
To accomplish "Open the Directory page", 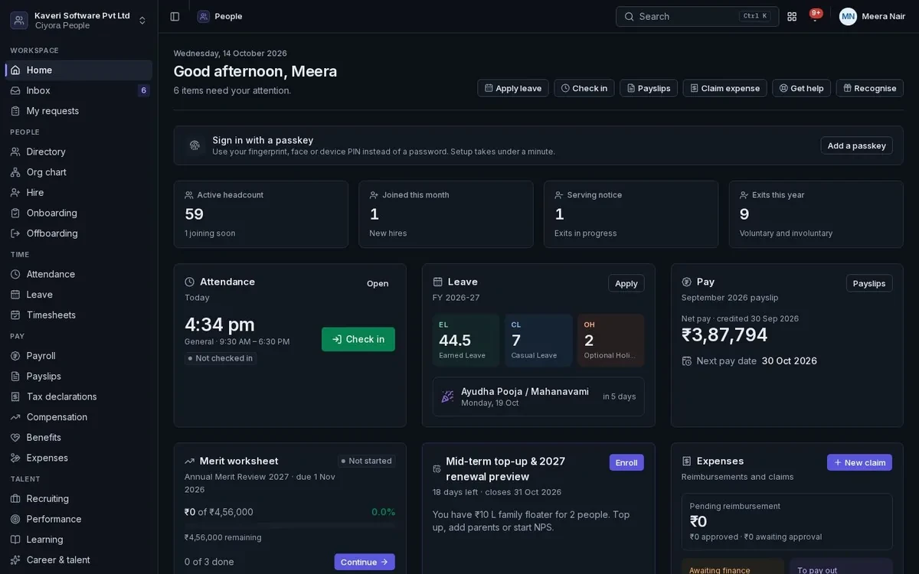I will point(79,152).
